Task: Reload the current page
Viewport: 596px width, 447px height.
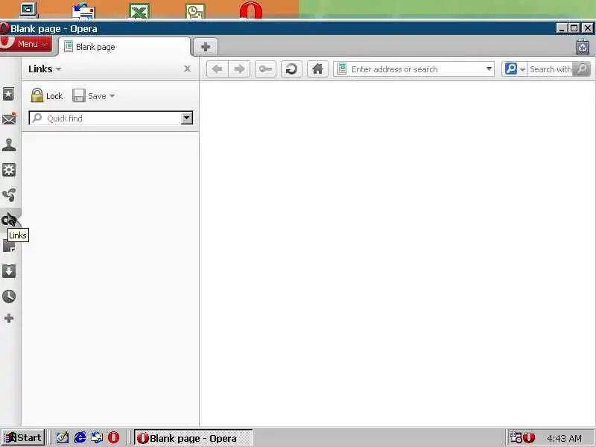Action: tap(291, 69)
